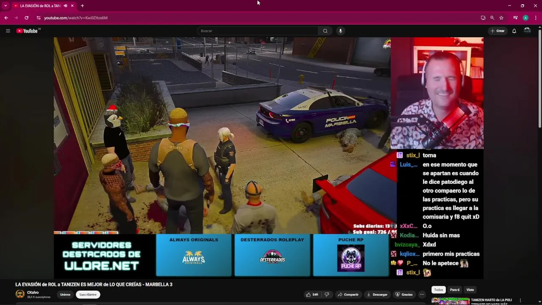Open the YouTube account avatar menu
Image resolution: width=542 pixels, height=305 pixels.
527,31
